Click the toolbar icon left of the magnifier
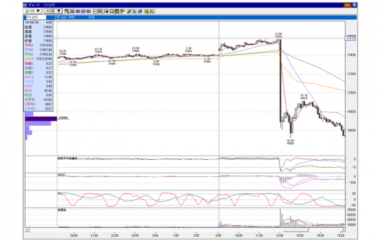Image resolution: width=380 pixels, height=241 pixels. 106,11
